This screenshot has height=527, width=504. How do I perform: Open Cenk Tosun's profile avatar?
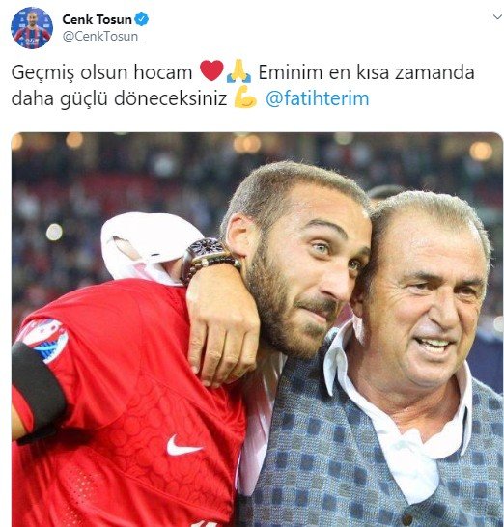(x=32, y=28)
